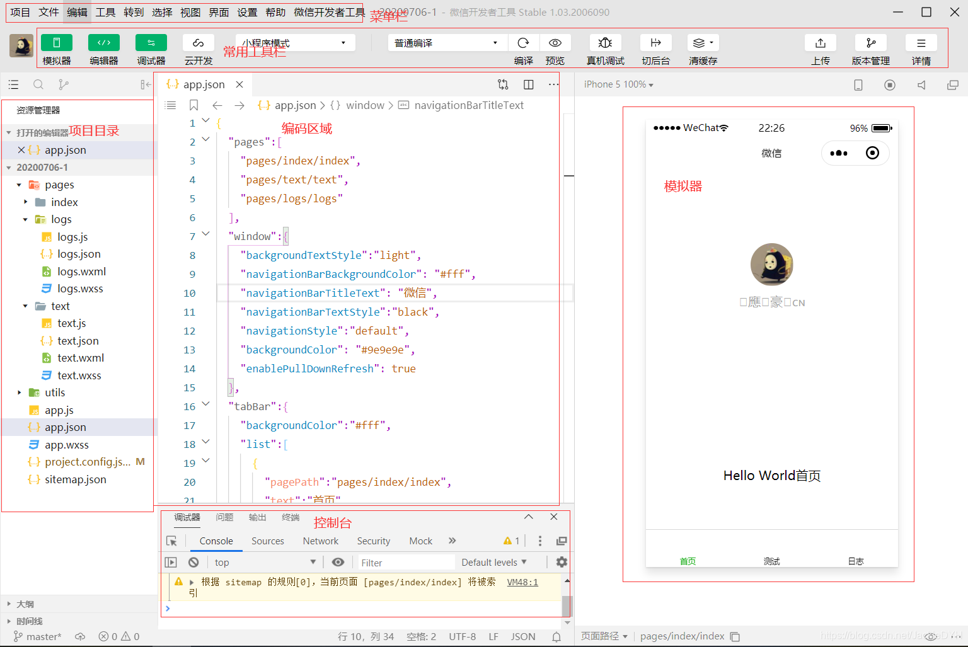Screen dimensions: 968x647
Task: Click the 上传 upload icon
Action: click(821, 43)
